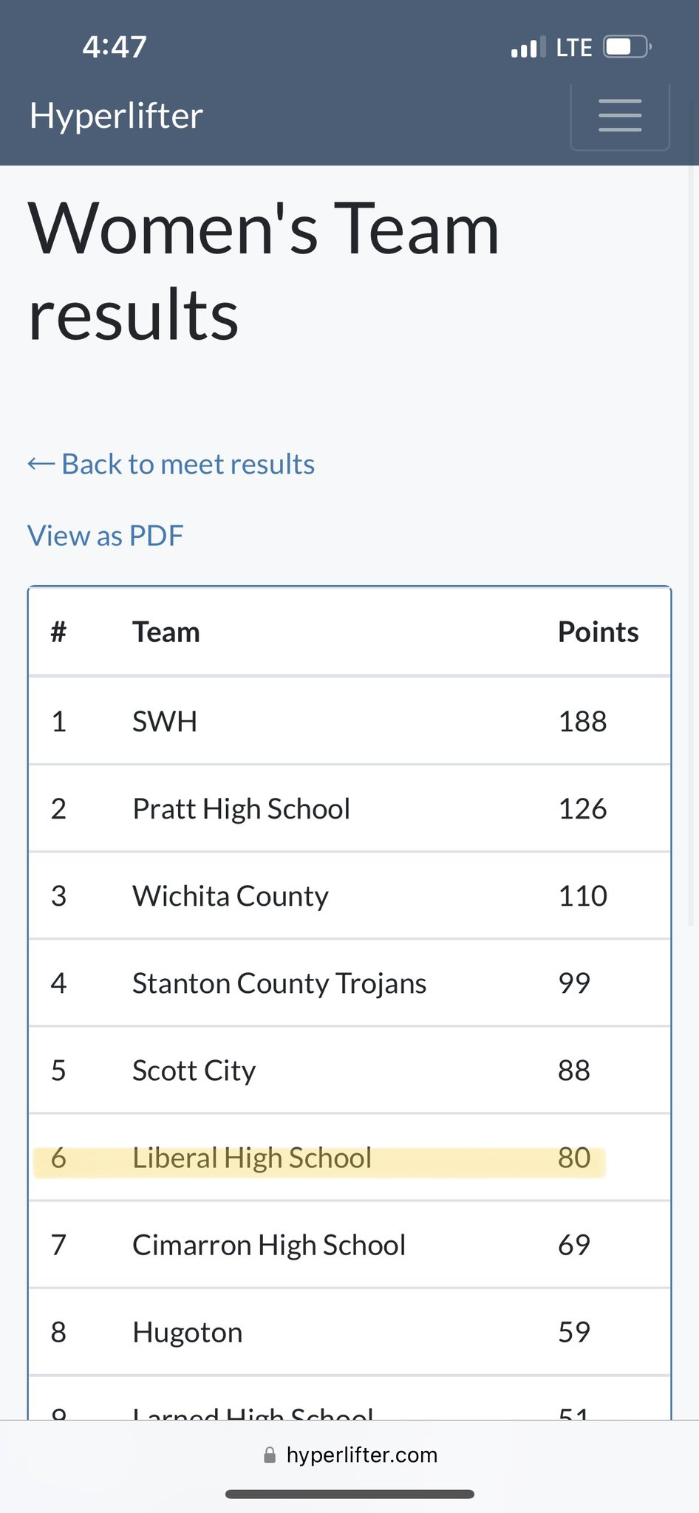
Task: Go back to meet results
Action: tap(171, 464)
